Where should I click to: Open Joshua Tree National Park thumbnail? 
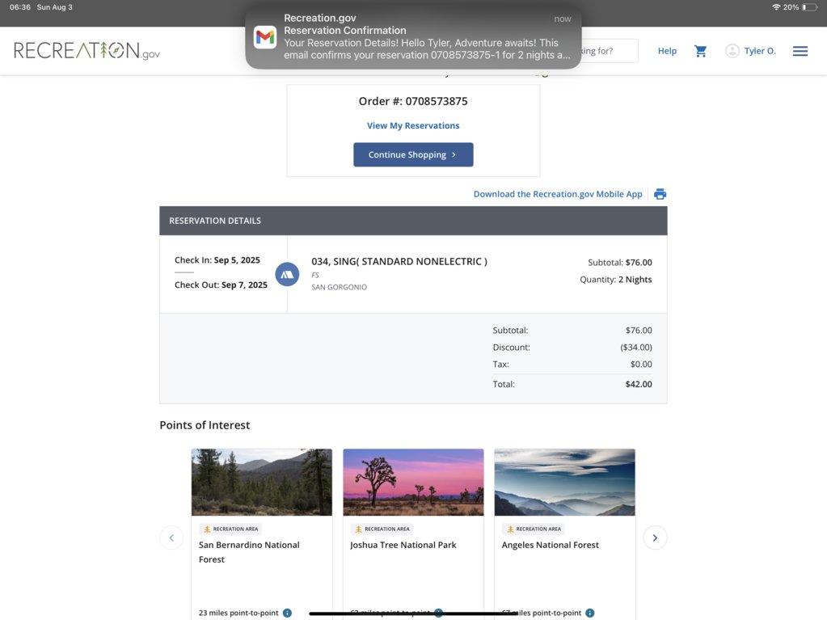coord(413,482)
